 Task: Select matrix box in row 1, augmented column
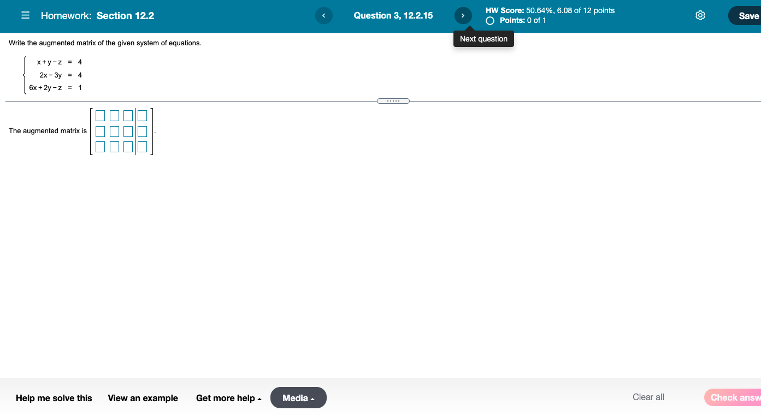143,116
